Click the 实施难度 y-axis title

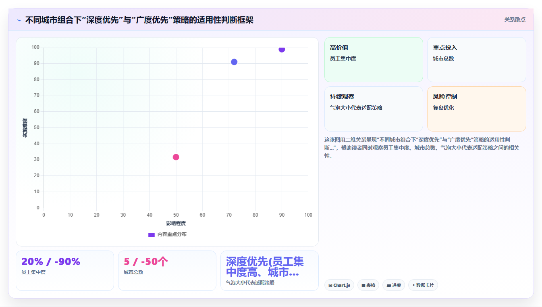coord(25,128)
